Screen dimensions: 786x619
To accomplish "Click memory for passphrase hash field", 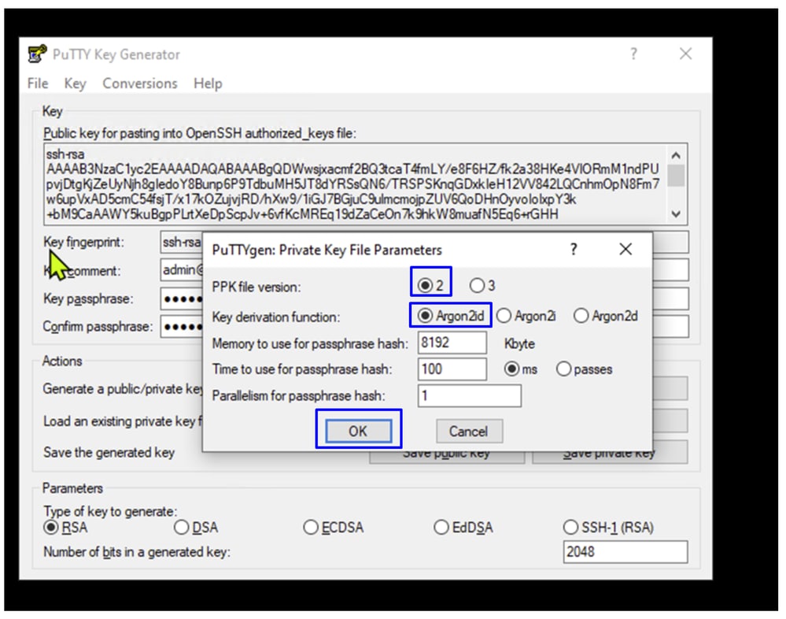I will click(x=452, y=343).
